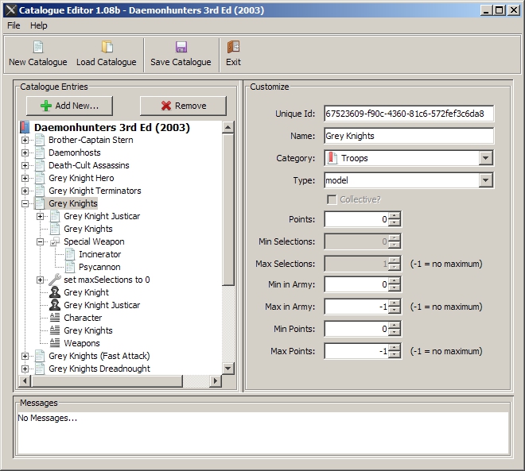Click the Exit door icon

(x=233, y=47)
